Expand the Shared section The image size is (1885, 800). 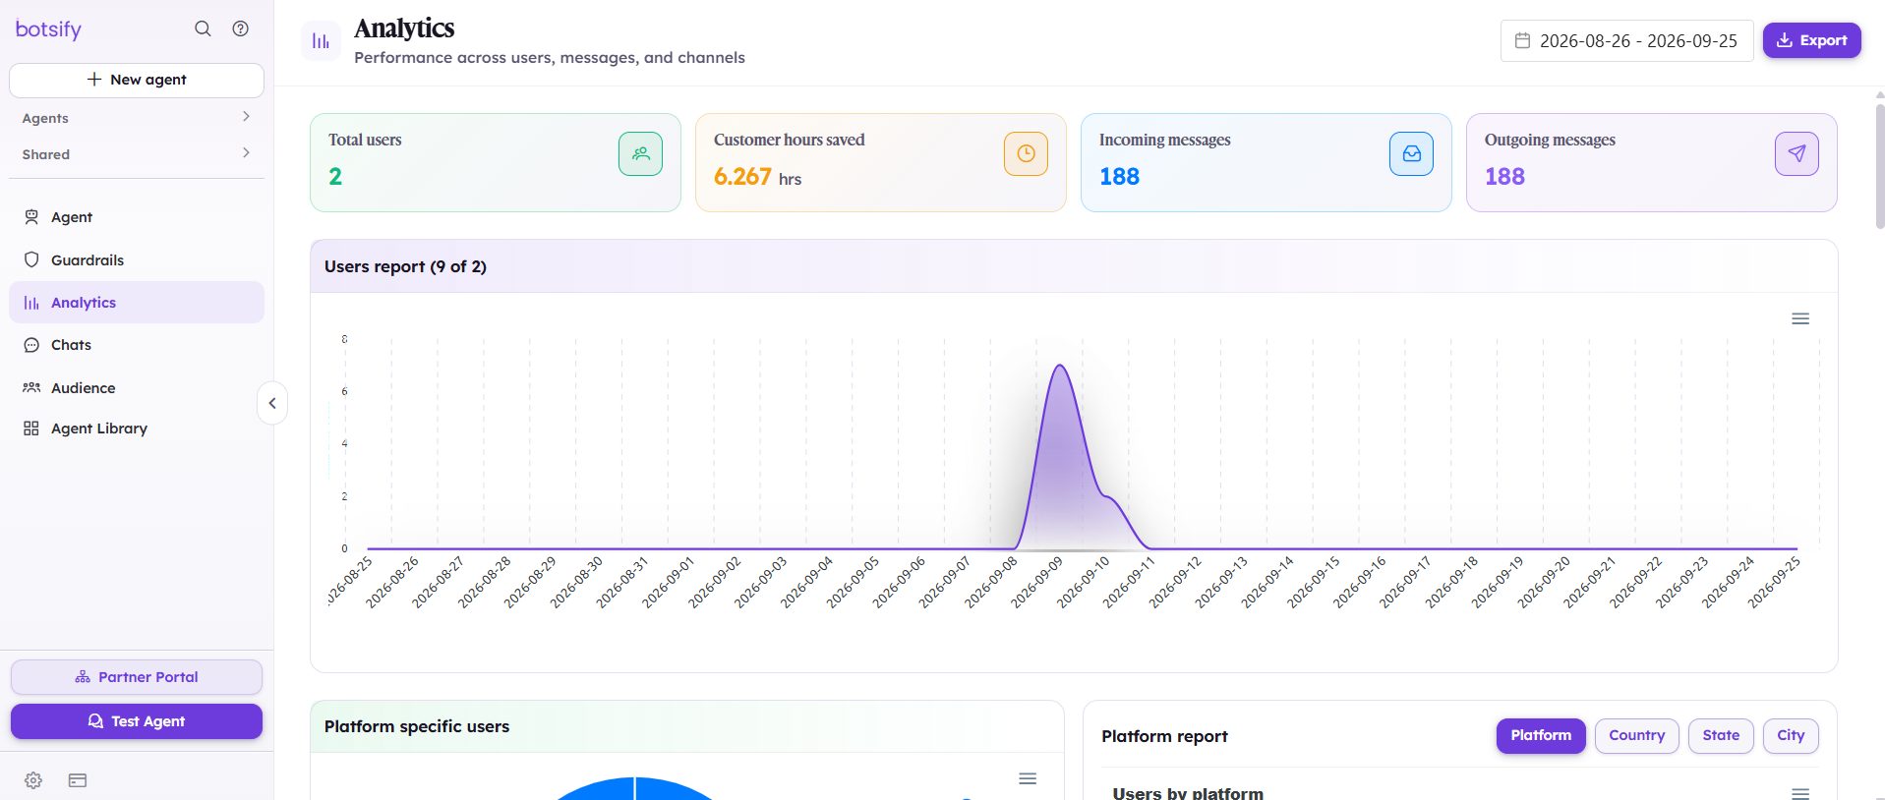click(137, 154)
